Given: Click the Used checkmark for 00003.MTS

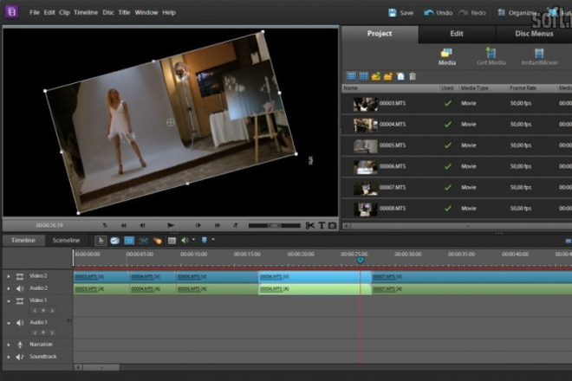Looking at the screenshot, I should (447, 103).
